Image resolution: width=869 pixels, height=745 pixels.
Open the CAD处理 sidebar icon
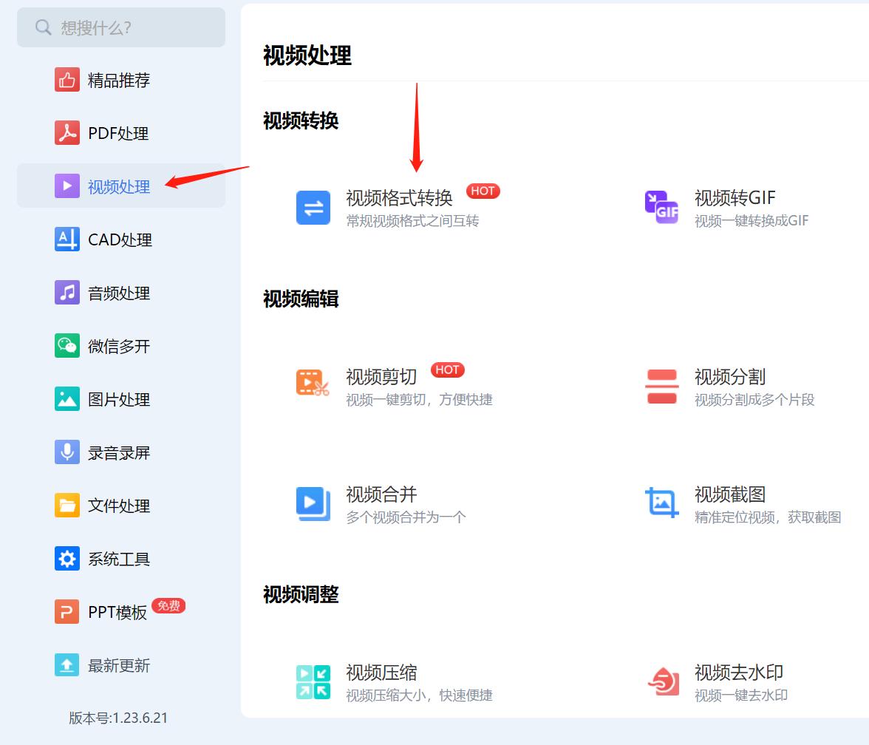pyautogui.click(x=67, y=239)
